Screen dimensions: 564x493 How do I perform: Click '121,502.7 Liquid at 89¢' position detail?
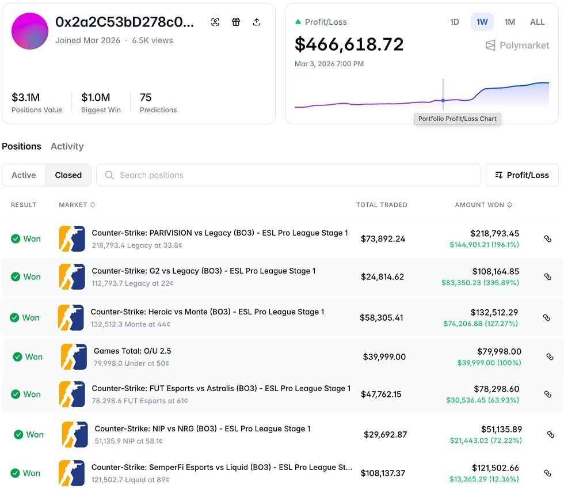pyautogui.click(x=130, y=480)
